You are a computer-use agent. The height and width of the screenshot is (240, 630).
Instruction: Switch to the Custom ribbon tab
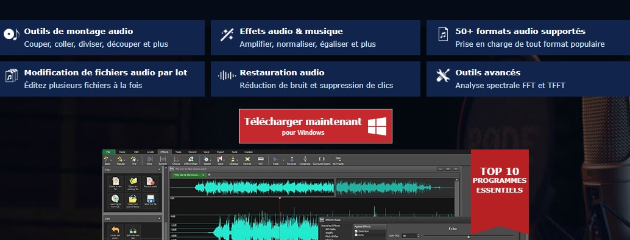(249, 152)
